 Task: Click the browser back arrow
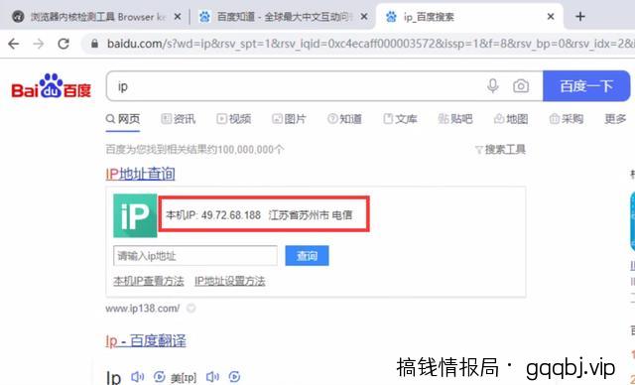13,44
